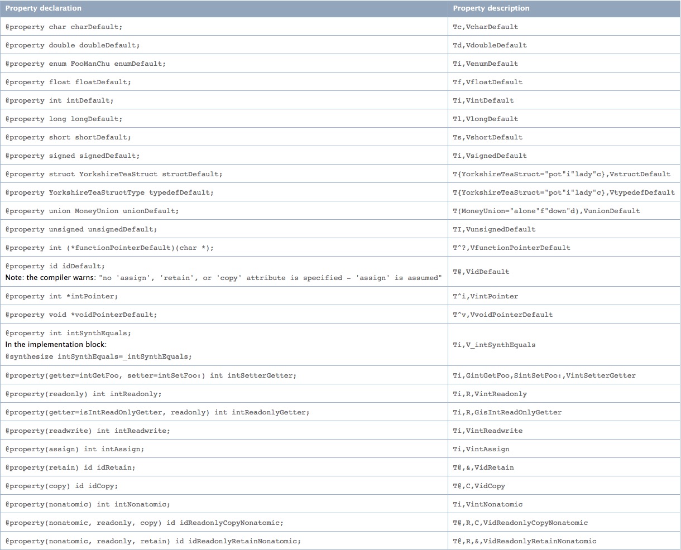Click the getter=intGetFoo intSetterGetter declaration
681x550 pixels.
151,375
